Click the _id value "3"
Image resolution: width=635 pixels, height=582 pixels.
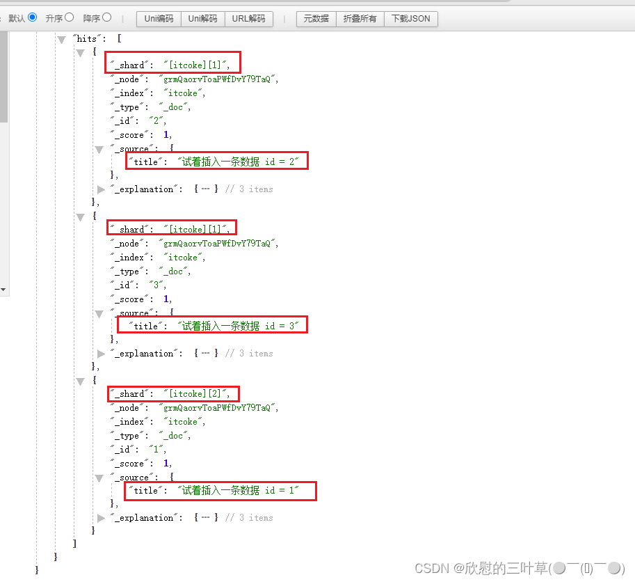point(156,285)
